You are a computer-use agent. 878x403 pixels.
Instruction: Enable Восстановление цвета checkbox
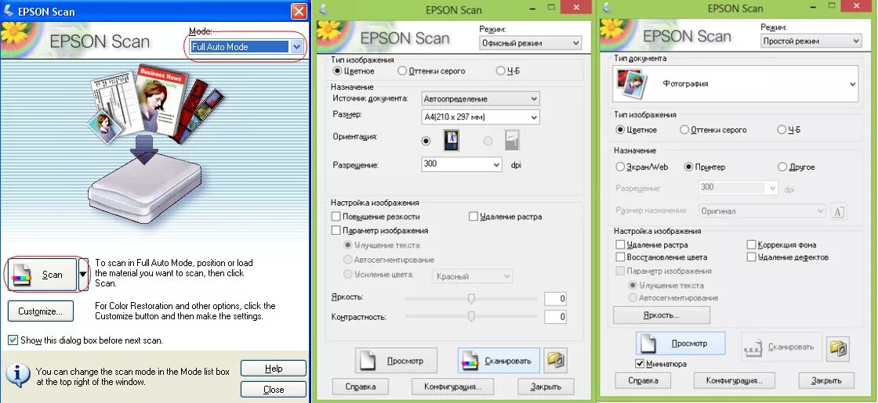click(x=620, y=257)
